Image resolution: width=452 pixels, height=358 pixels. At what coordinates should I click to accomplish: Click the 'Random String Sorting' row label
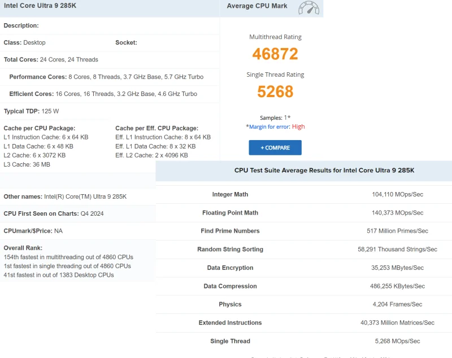tap(230, 250)
